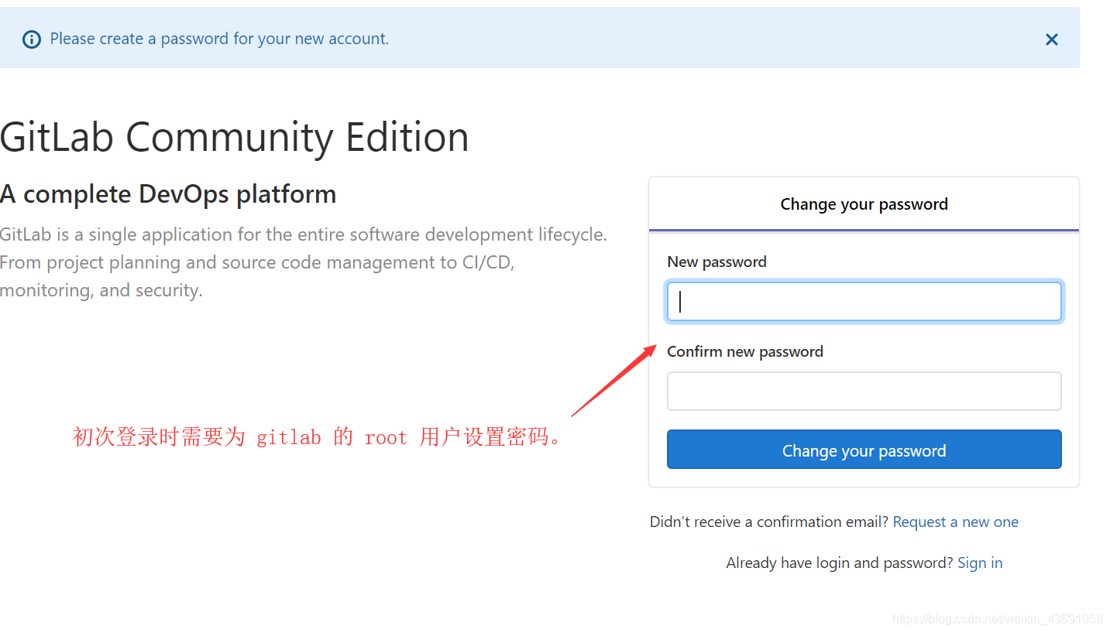Click the info icon in the alert banner
The height and width of the screenshot is (633, 1110).
[x=32, y=39]
